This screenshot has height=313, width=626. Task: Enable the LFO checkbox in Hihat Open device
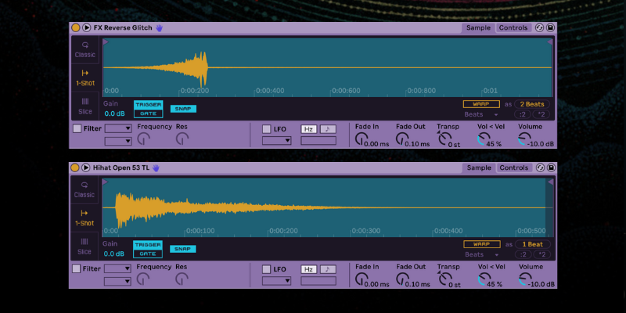click(266, 268)
